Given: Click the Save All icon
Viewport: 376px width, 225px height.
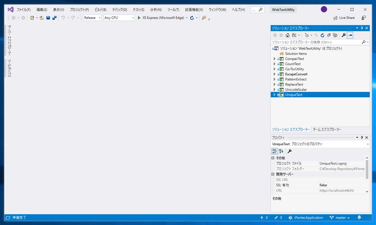Looking at the screenshot, I should [x=54, y=18].
